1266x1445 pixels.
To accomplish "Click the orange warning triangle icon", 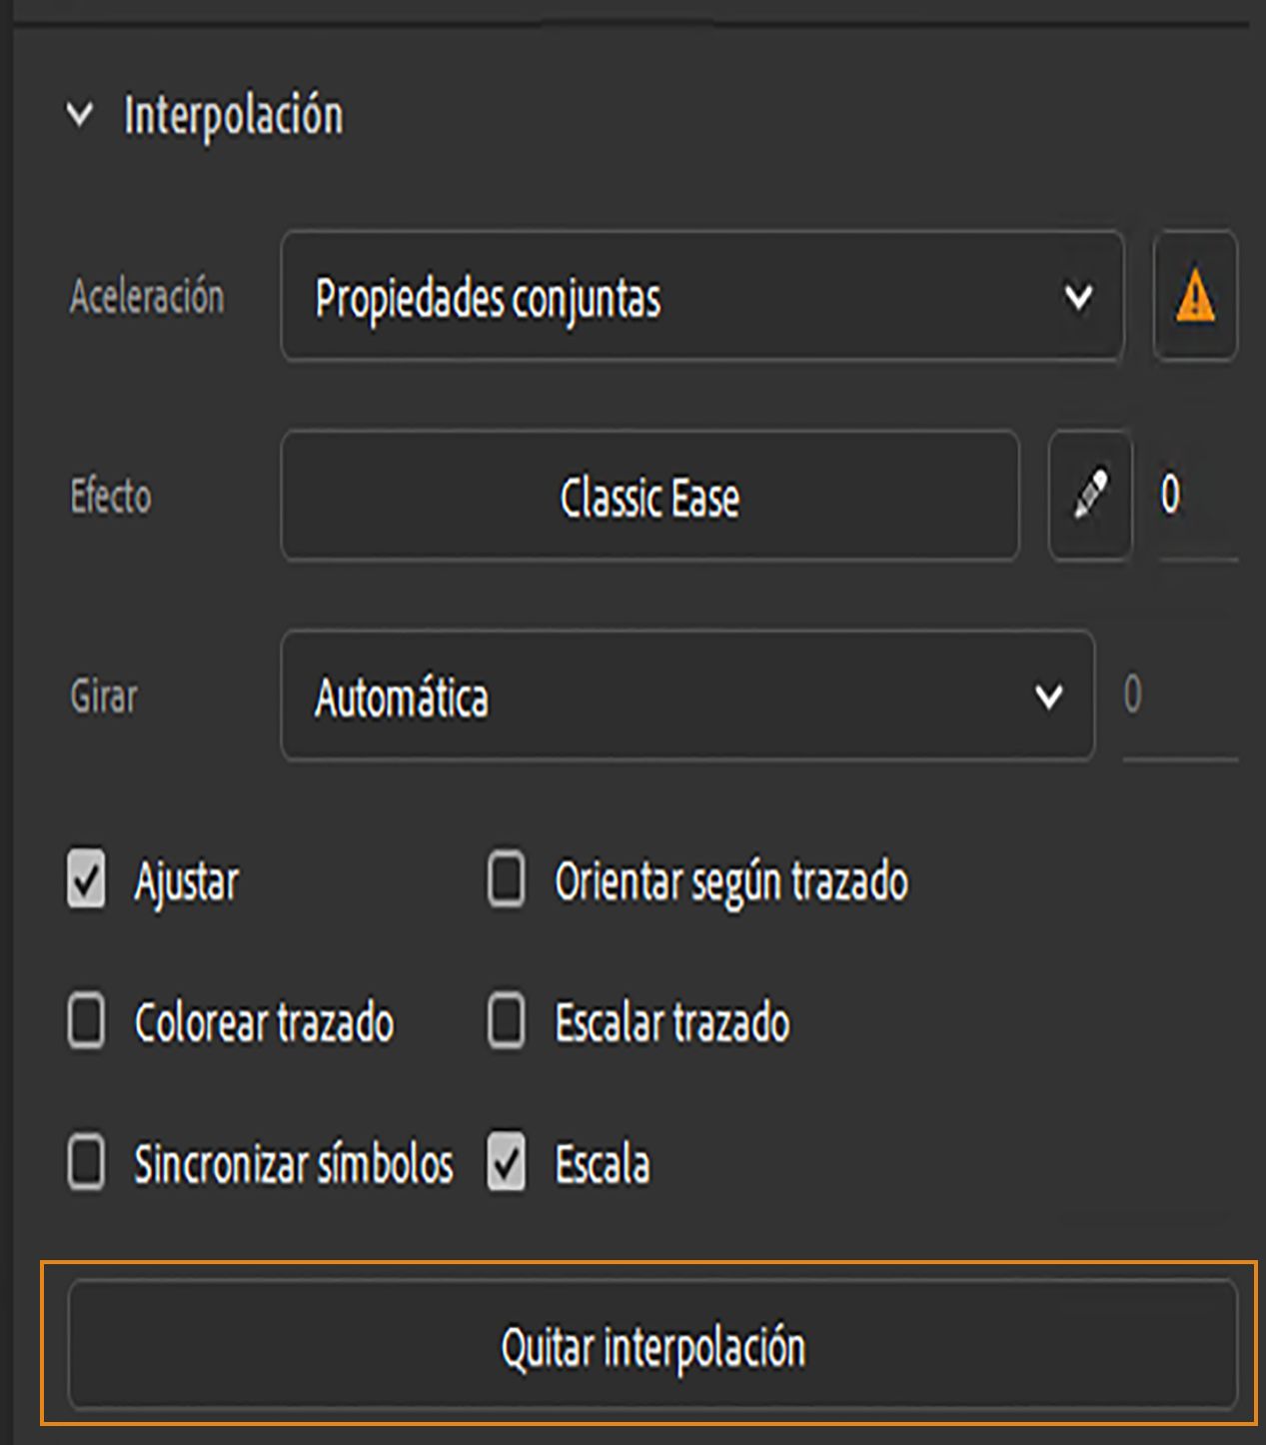I will click(x=1195, y=297).
